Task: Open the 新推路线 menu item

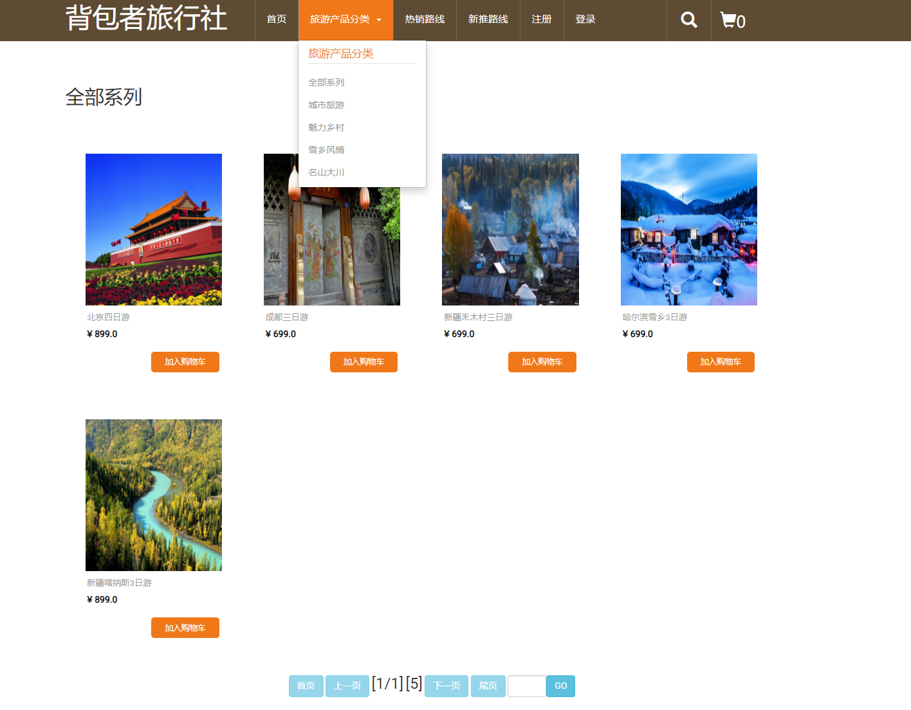Action: pyautogui.click(x=488, y=20)
